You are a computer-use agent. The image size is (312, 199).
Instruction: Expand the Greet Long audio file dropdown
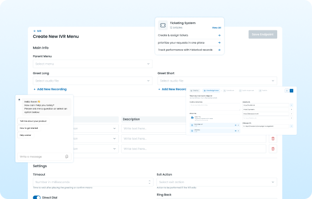click(x=92, y=81)
